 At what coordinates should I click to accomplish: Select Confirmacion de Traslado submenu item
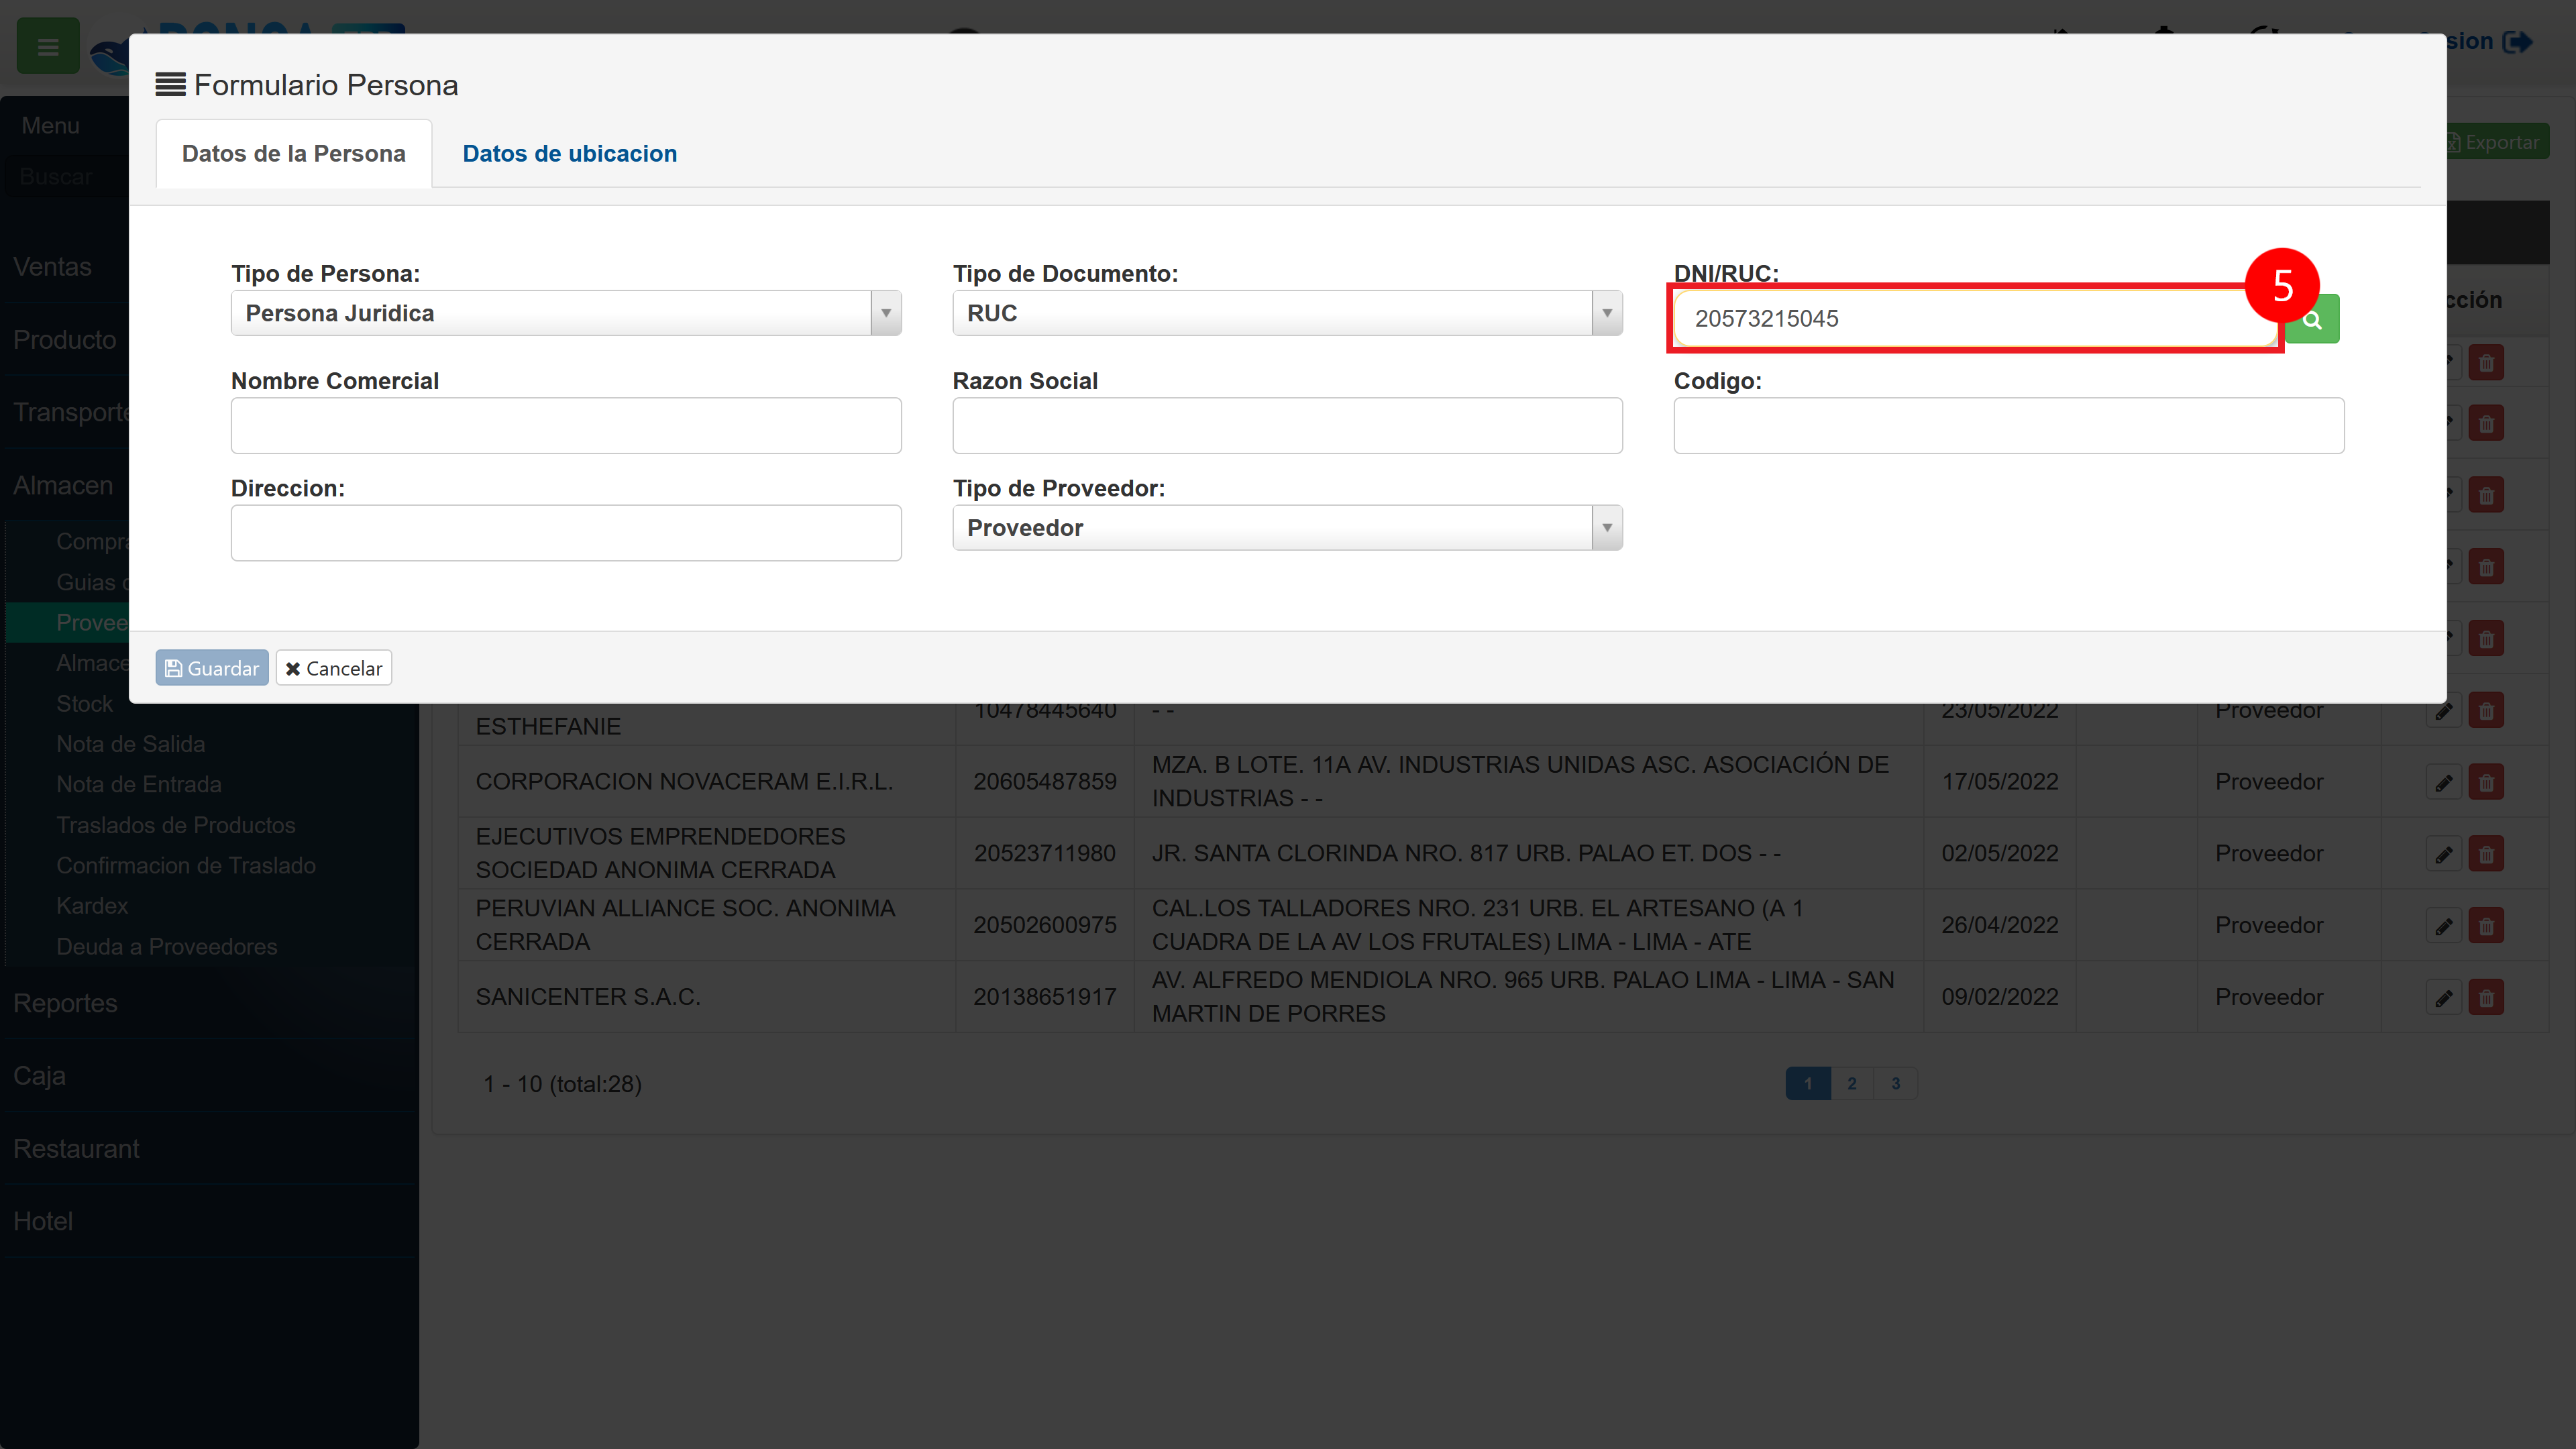click(186, 865)
